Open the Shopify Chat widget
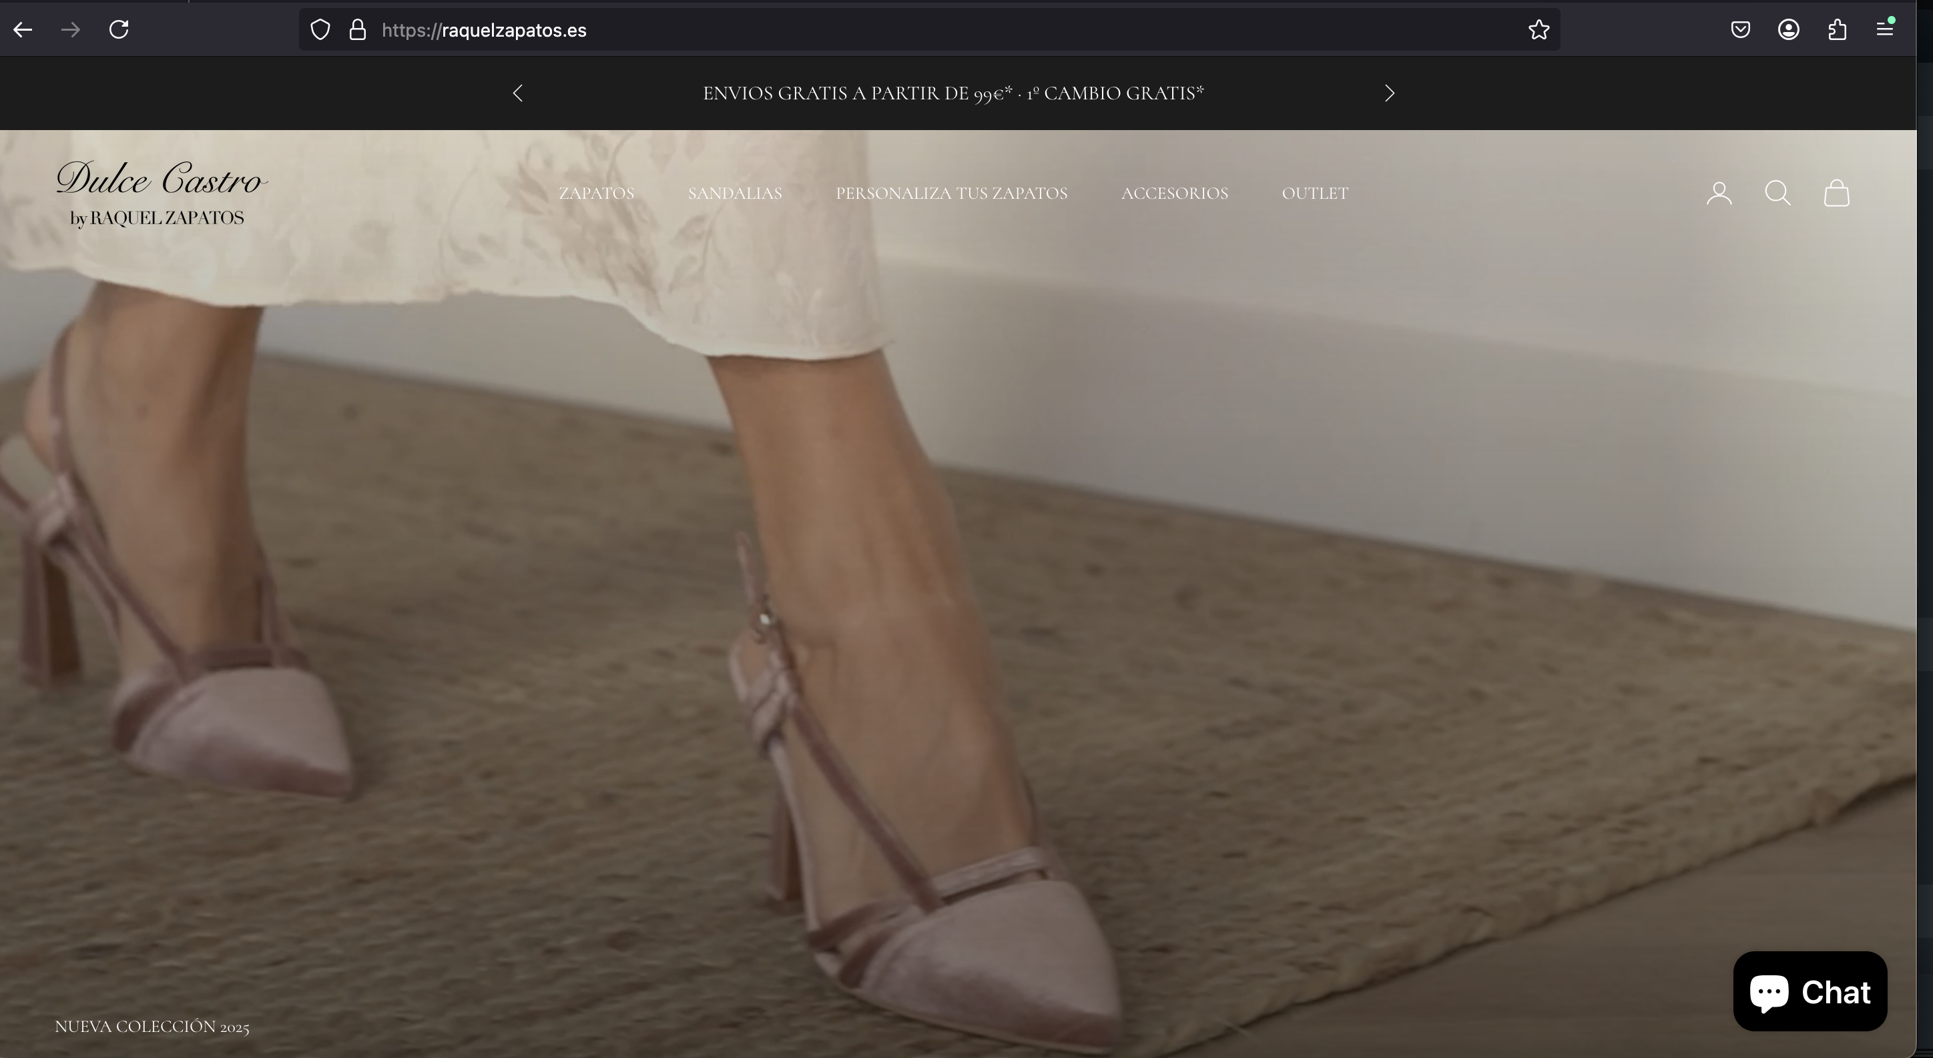Image resolution: width=1933 pixels, height=1058 pixels. pos(1810,991)
